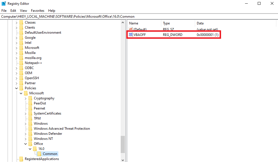Screen dimensions: 278x162
Task: Click the Classes folder icon
Action: pyautogui.click(x=21, y=22)
